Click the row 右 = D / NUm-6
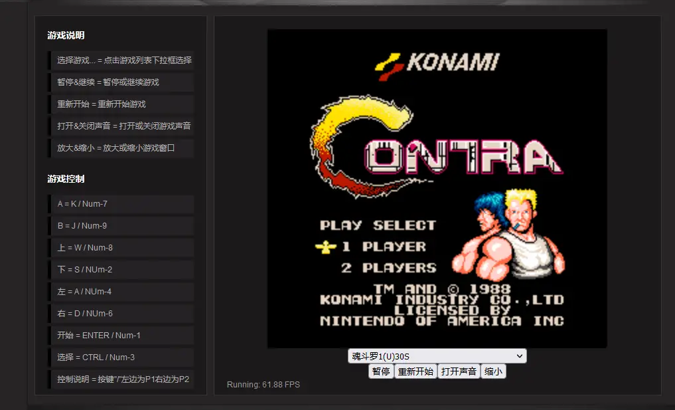Screen dimensions: 675x410 click(x=121, y=314)
